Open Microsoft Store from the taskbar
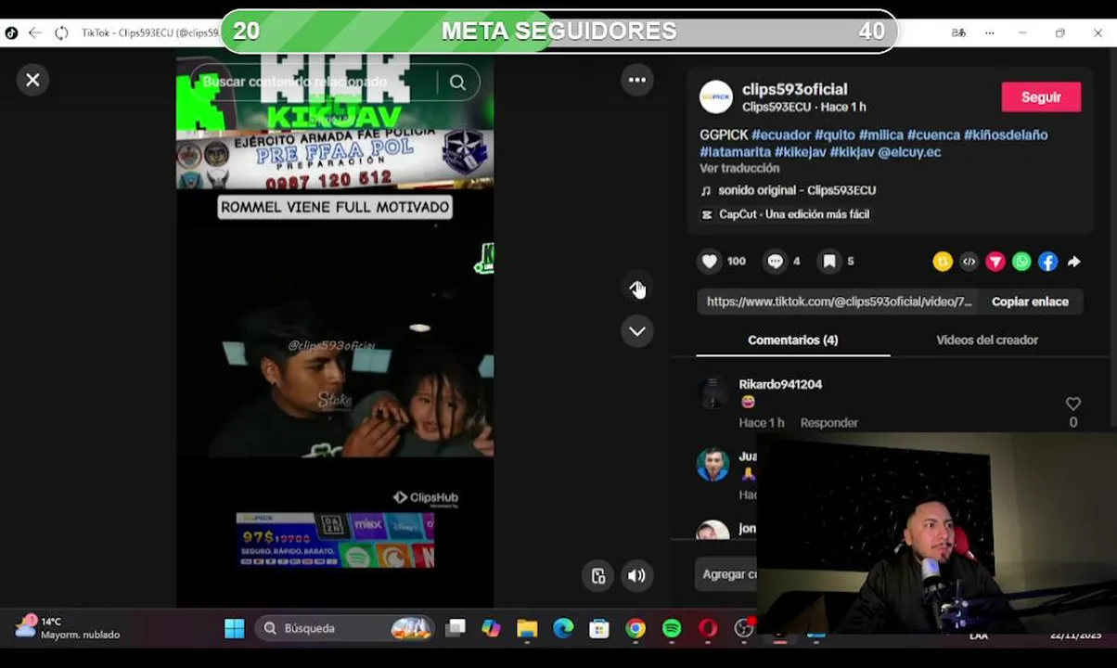Screen dimensions: 1117x668 599,629
